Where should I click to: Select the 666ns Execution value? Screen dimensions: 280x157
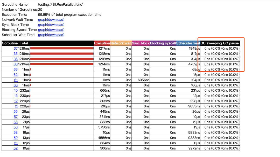(x=105, y=90)
